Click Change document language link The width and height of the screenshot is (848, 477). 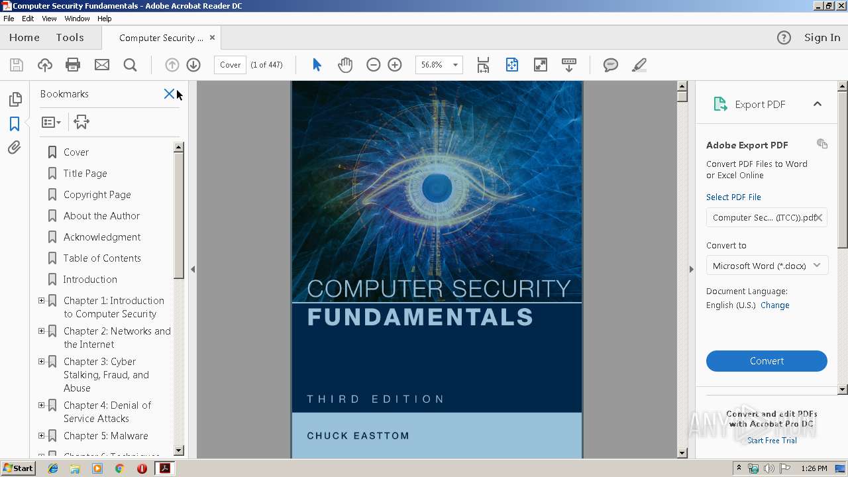[775, 305]
